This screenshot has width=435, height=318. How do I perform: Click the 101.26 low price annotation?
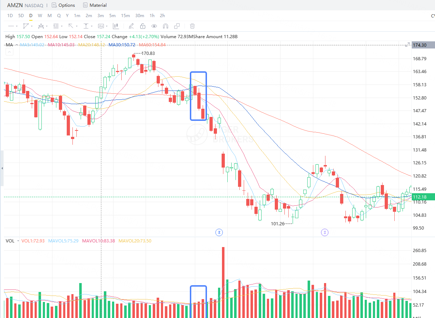pyautogui.click(x=278, y=224)
